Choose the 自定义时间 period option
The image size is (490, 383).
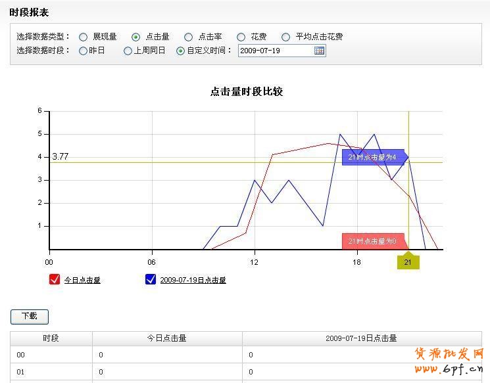click(181, 51)
